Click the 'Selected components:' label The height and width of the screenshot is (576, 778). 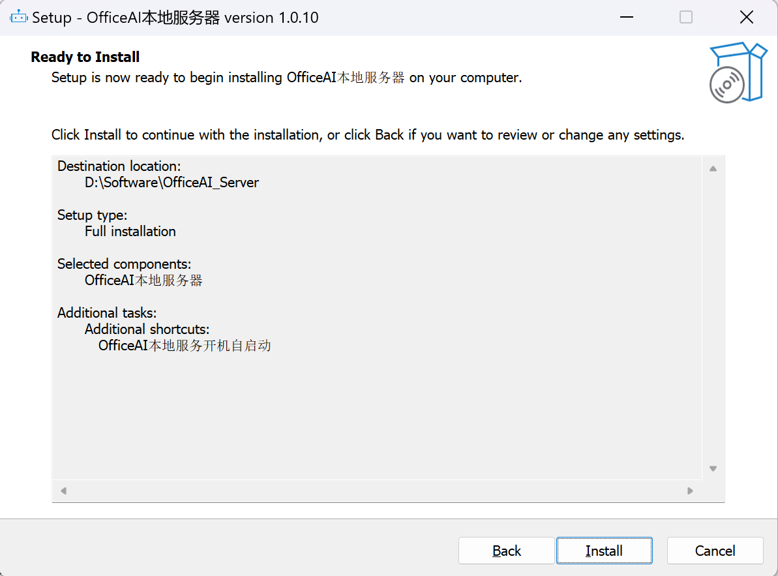pos(124,264)
